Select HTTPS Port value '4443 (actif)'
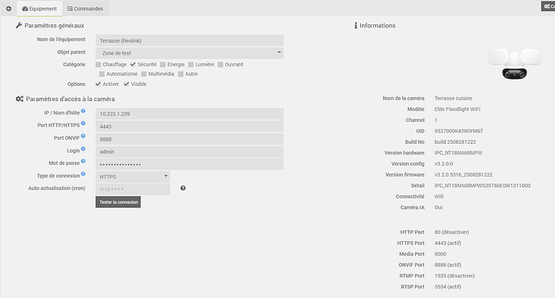555x298 pixels. [448, 243]
